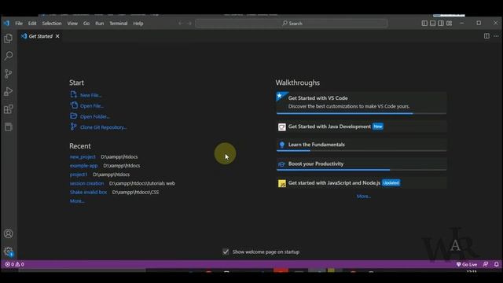
Task: Open Get started with JavaScript and Node.js
Action: pyautogui.click(x=362, y=183)
